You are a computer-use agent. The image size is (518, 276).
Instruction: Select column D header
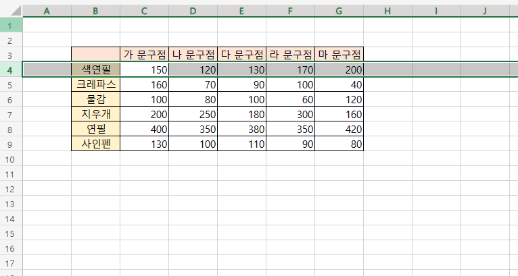(193, 11)
